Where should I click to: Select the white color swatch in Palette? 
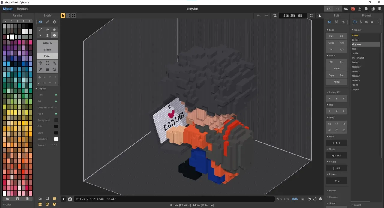click(x=12, y=37)
